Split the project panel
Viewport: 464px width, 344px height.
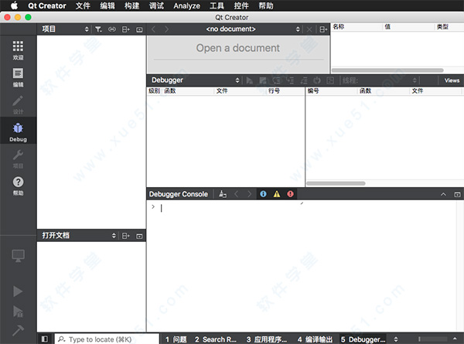[x=126, y=29]
